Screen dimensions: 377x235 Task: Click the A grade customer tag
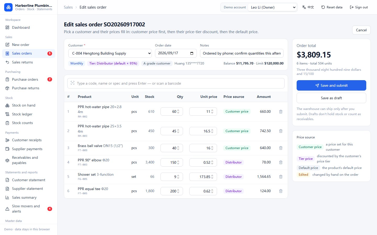point(157,63)
